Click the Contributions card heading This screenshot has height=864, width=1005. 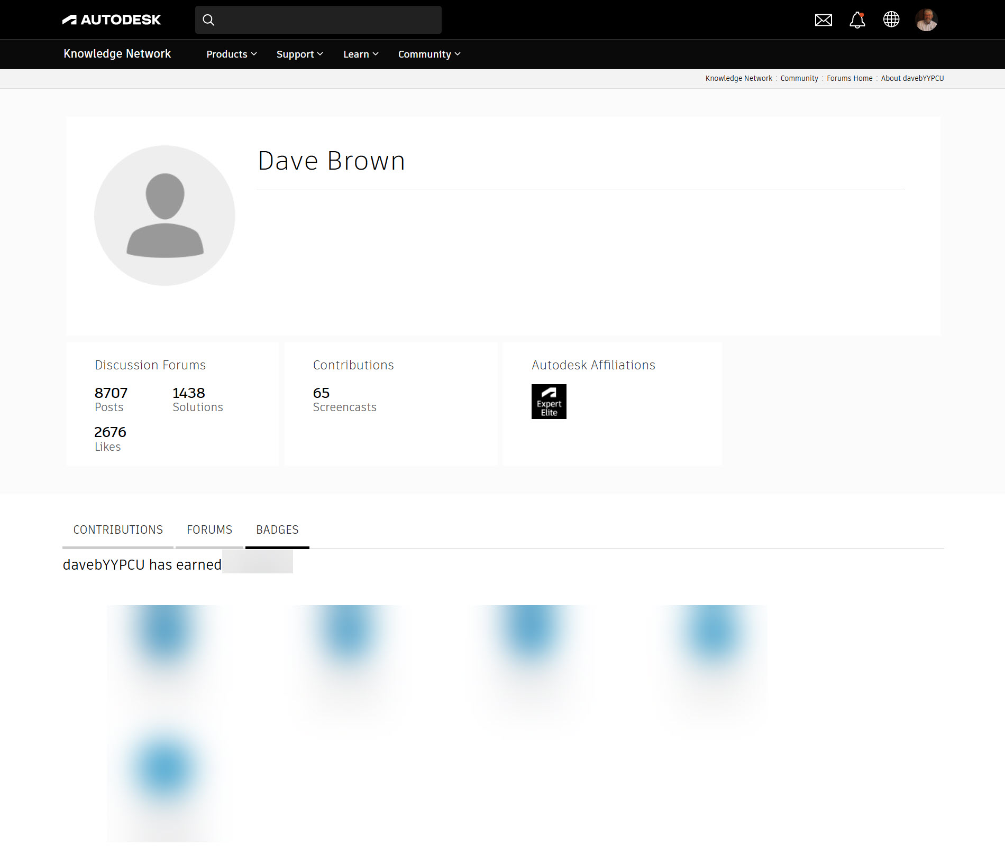pyautogui.click(x=353, y=365)
